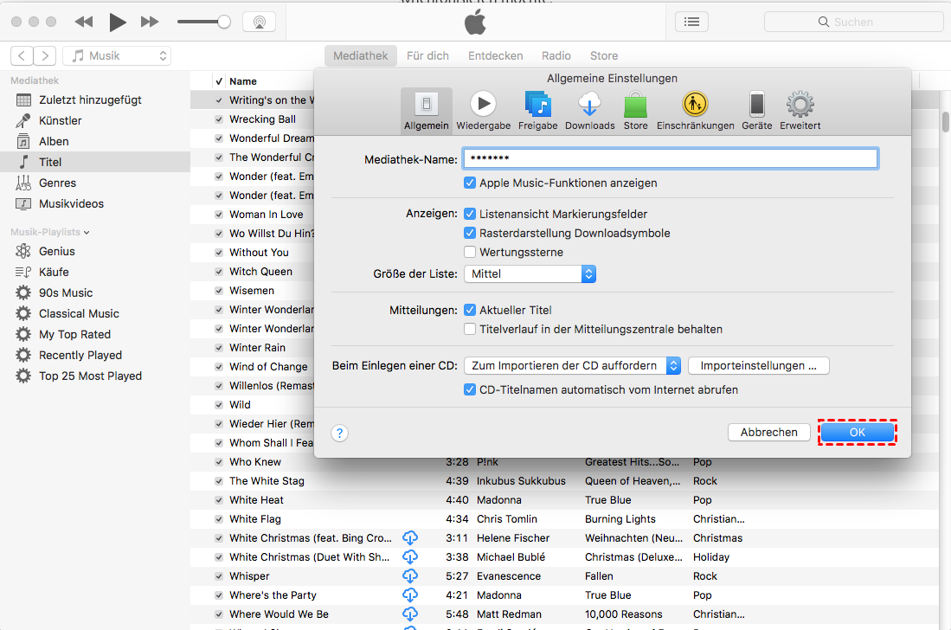The width and height of the screenshot is (951, 630).
Task: Open the Wiedergabe preferences pane
Action: (483, 111)
